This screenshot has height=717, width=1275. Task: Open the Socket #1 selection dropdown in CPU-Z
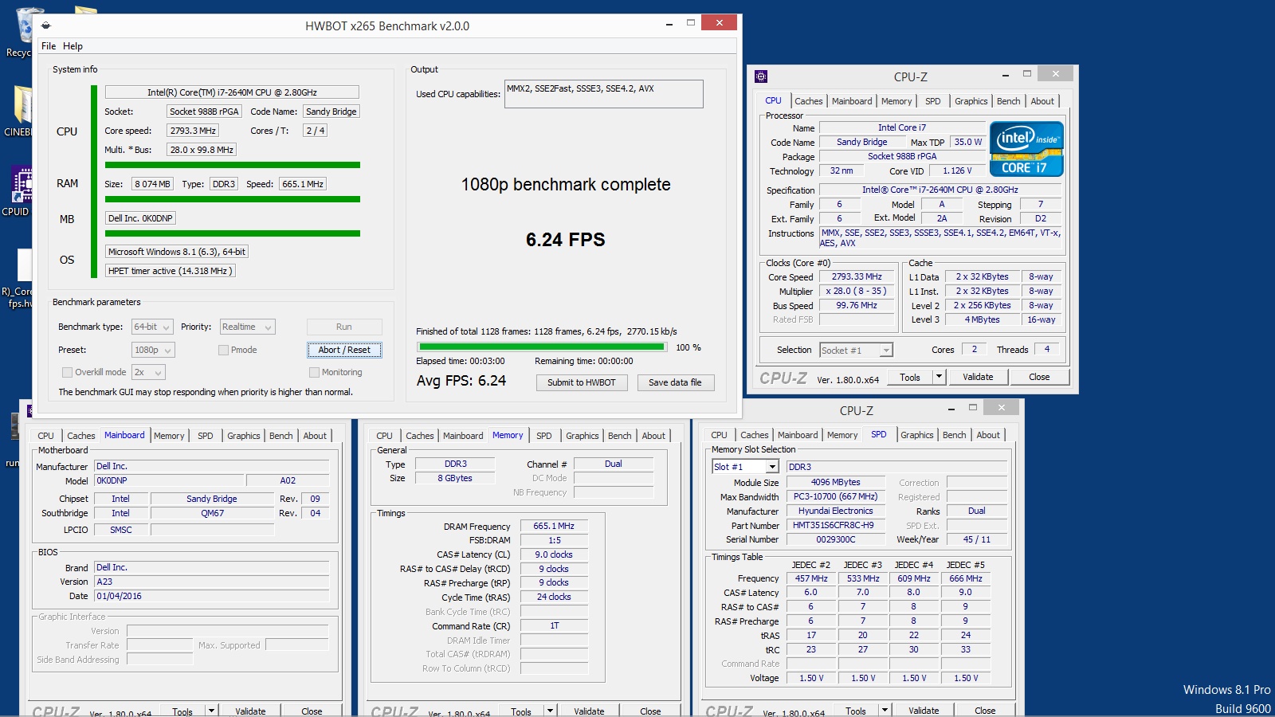(857, 350)
